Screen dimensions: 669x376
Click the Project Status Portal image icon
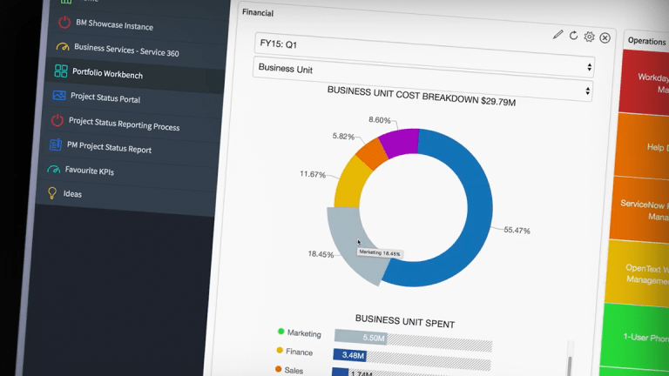(59, 96)
